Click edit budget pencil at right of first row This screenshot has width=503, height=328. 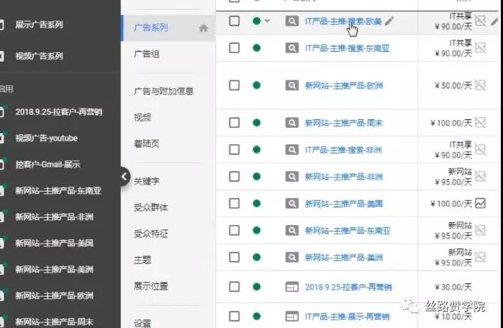[x=496, y=21]
